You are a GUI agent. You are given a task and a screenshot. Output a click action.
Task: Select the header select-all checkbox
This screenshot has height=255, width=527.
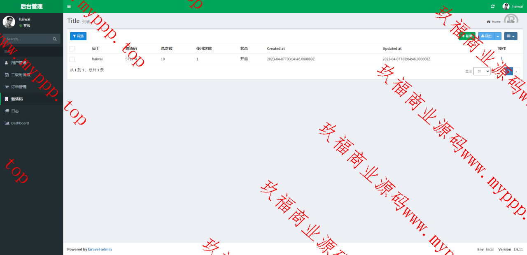[x=72, y=49]
